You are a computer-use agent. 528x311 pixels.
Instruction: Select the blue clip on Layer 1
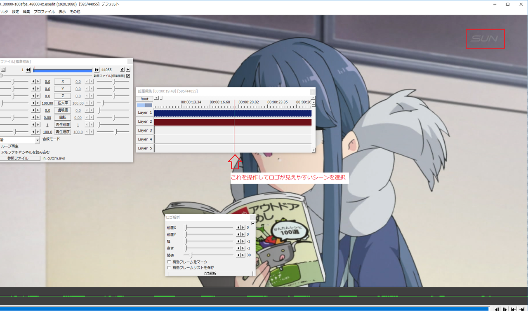click(233, 113)
